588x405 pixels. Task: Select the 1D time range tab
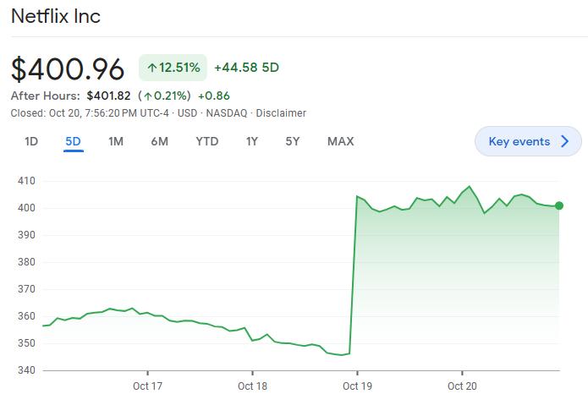click(31, 141)
